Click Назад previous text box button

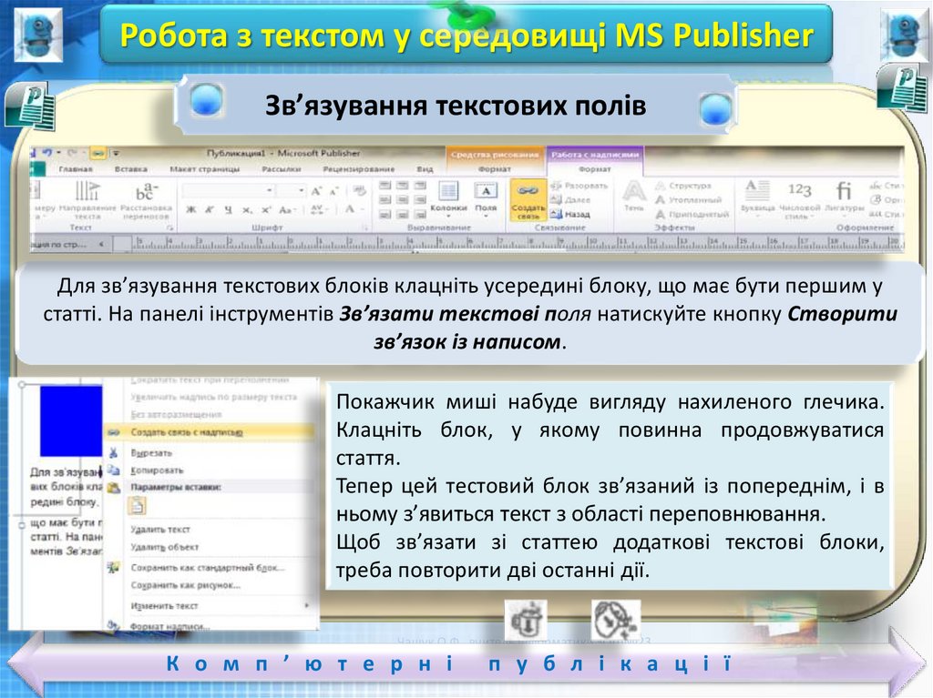tap(578, 214)
